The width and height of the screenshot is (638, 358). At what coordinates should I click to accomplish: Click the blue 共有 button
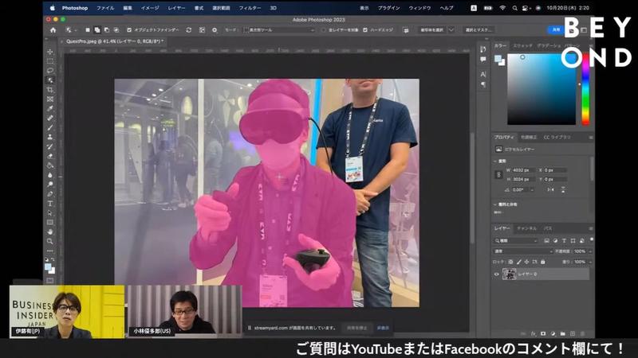click(556, 30)
